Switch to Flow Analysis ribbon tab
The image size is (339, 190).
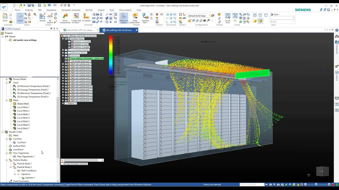[x=125, y=10]
